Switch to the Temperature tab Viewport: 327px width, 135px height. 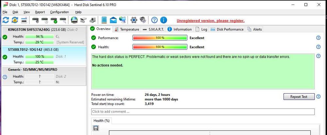[x=127, y=29]
